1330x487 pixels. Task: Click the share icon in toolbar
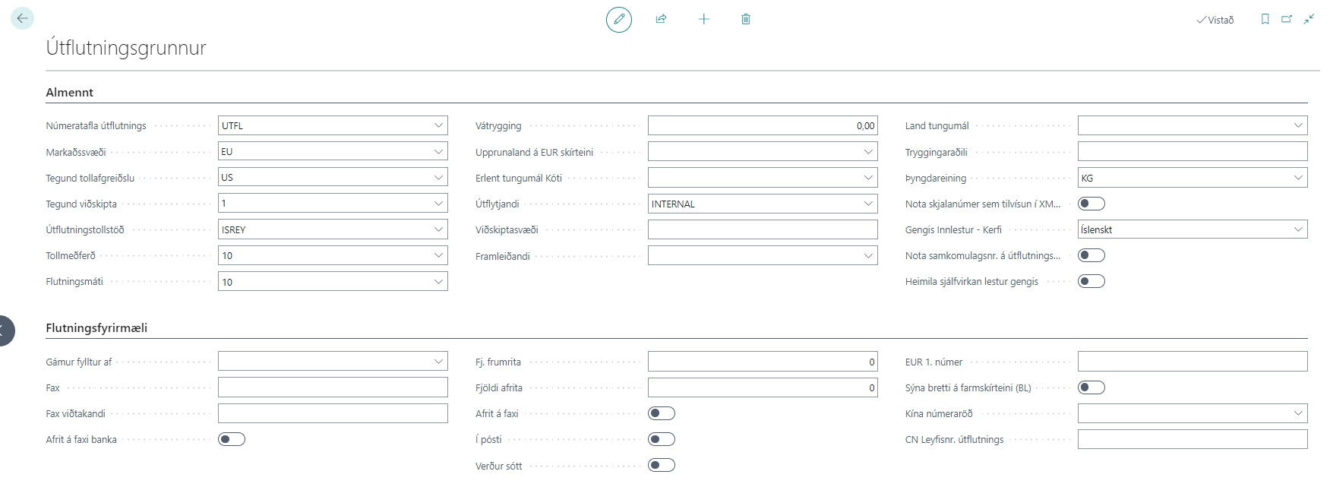pos(661,19)
